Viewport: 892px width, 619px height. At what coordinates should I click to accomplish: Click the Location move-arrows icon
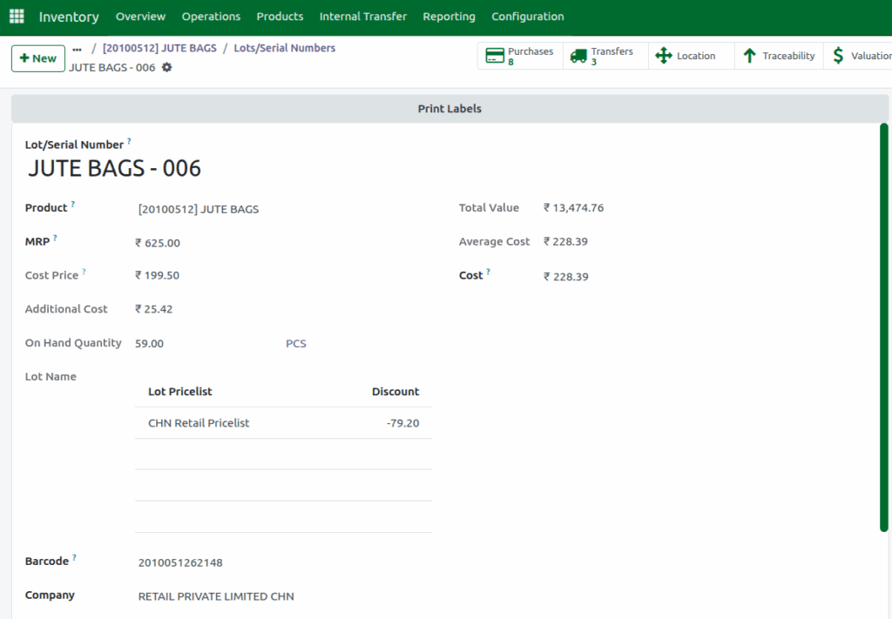point(663,55)
